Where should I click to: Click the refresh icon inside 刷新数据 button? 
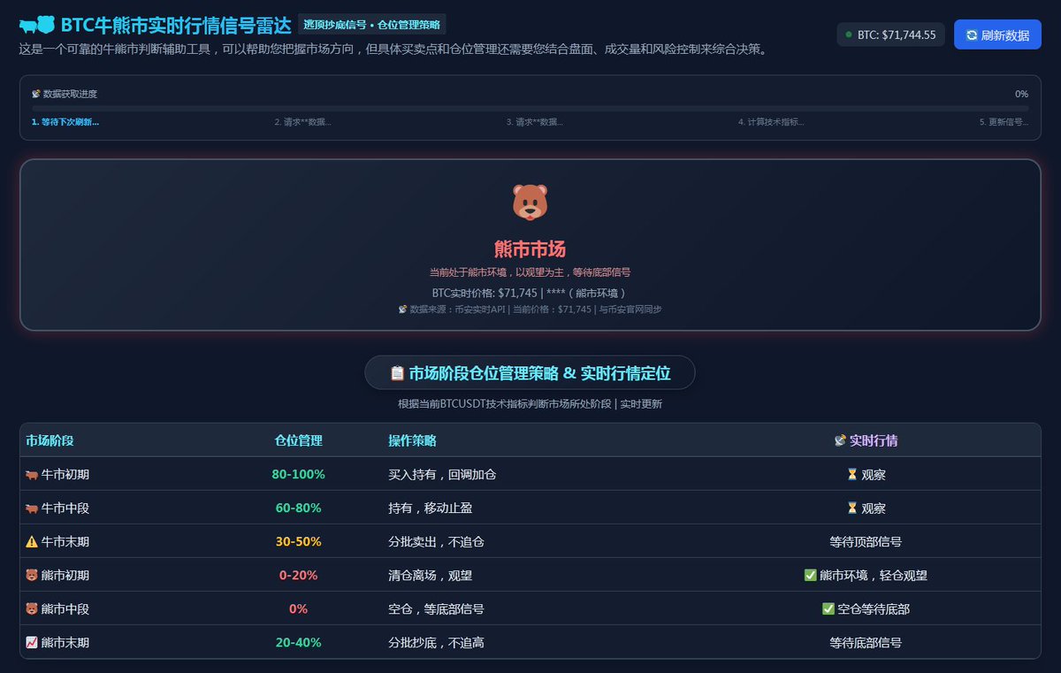tap(972, 34)
